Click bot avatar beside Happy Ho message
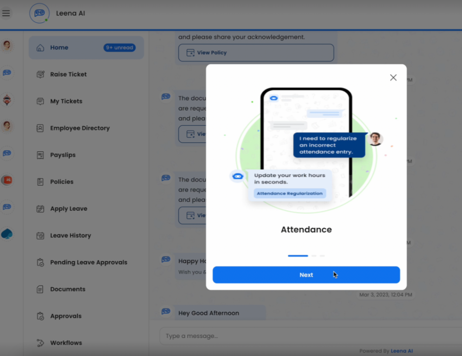Image resolution: width=462 pixels, height=356 pixels. pos(166,259)
